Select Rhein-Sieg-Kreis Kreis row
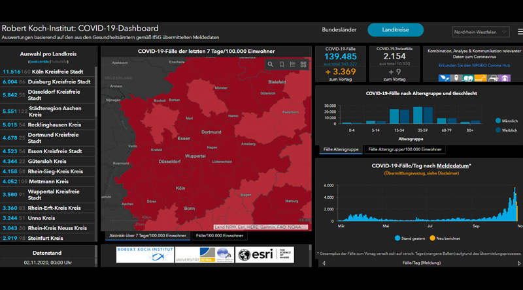The height and width of the screenshot is (290, 523). click(x=47, y=171)
